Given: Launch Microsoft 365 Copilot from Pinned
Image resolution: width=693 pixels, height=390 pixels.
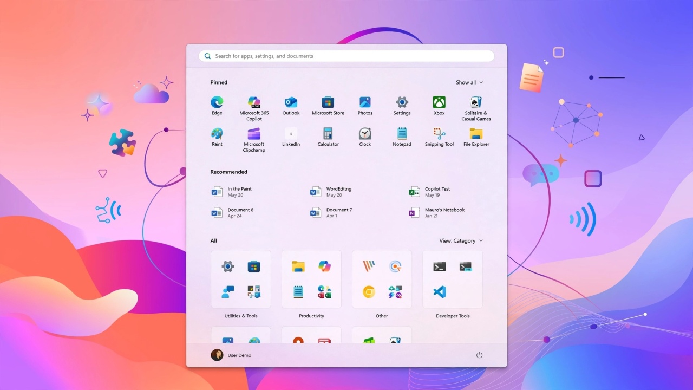Looking at the screenshot, I should [254, 108].
